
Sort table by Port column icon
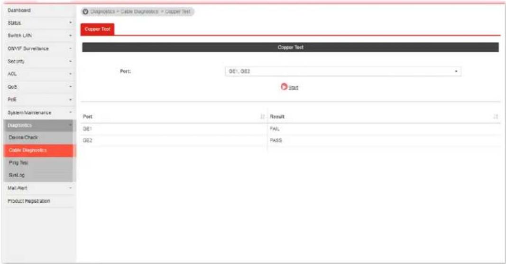(262, 117)
